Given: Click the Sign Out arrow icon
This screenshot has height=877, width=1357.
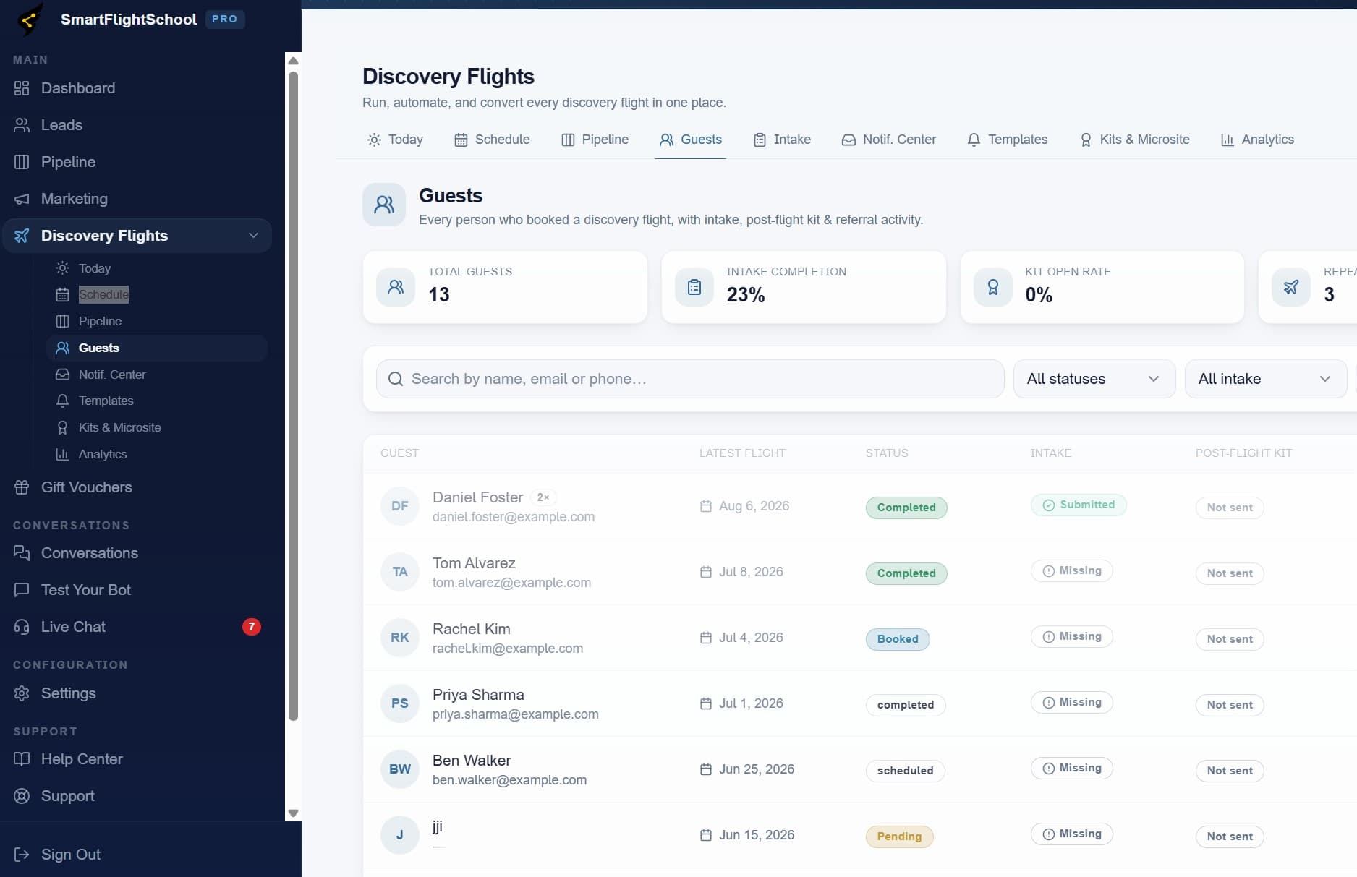Looking at the screenshot, I should tap(22, 855).
